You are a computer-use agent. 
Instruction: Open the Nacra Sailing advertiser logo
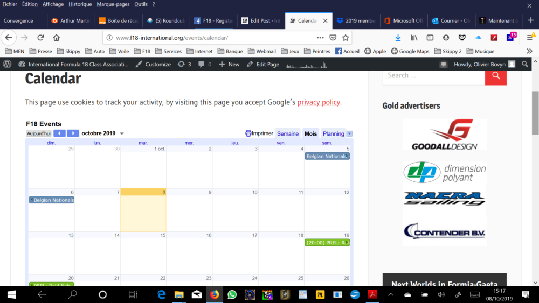[x=445, y=199]
